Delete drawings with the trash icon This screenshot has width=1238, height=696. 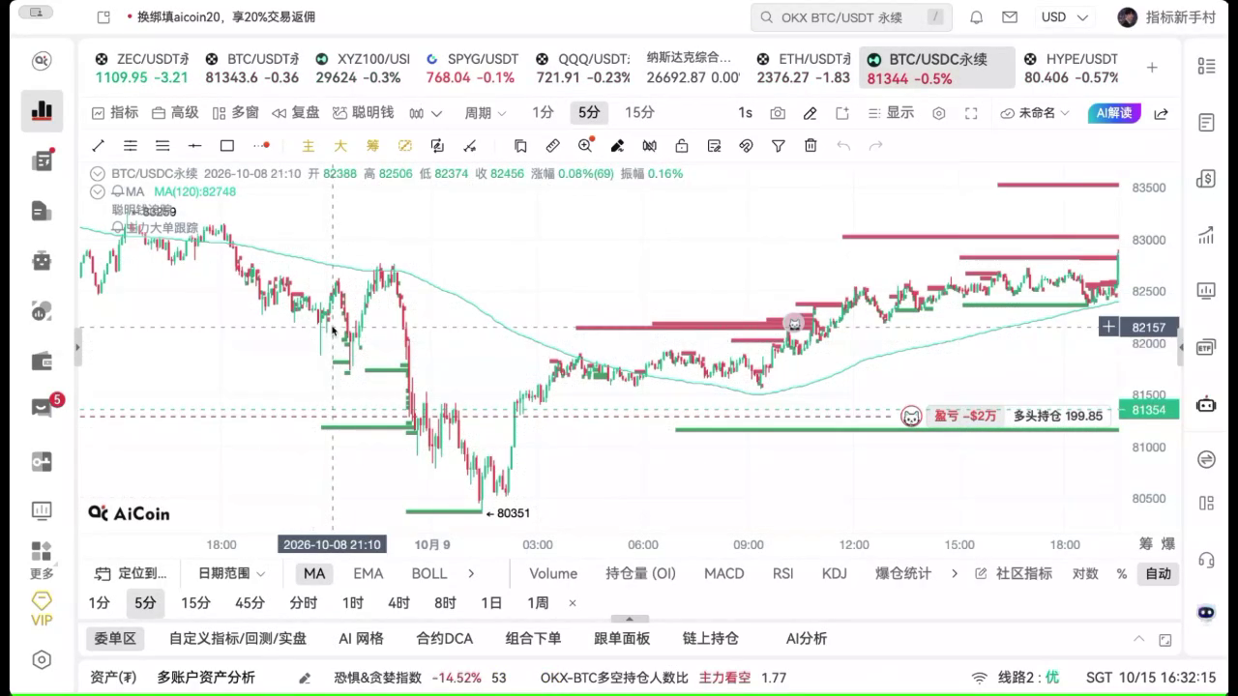click(x=811, y=146)
